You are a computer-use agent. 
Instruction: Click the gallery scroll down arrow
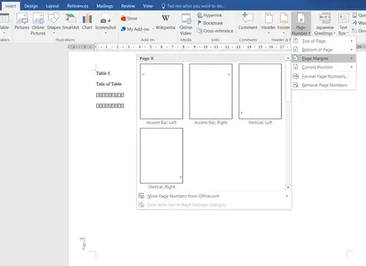coord(288,187)
